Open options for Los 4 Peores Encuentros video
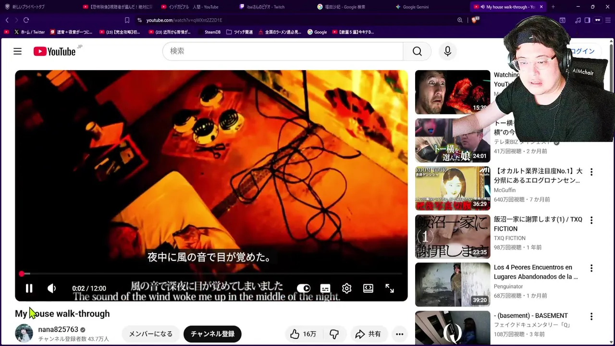 (x=591, y=268)
